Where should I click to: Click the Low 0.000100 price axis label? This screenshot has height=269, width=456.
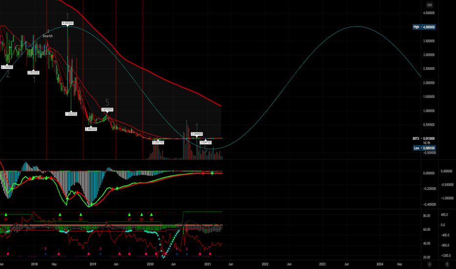point(424,148)
